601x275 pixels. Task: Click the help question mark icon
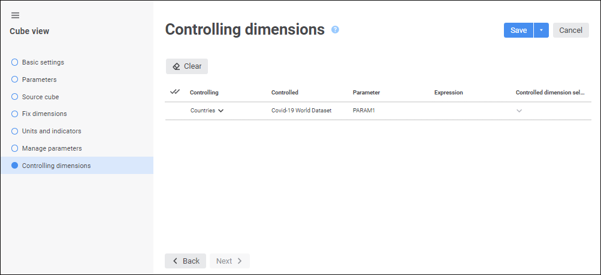point(335,29)
